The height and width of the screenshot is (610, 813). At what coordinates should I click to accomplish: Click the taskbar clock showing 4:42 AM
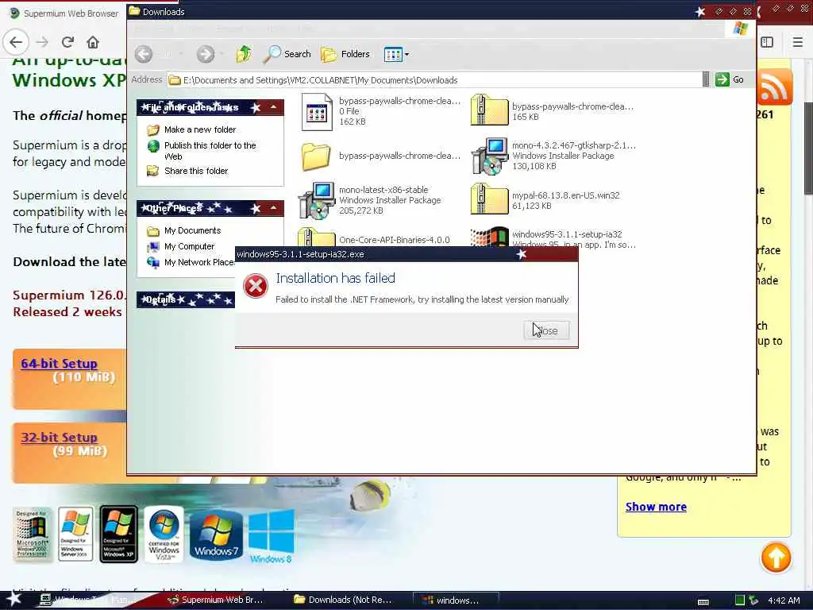pyautogui.click(x=784, y=600)
